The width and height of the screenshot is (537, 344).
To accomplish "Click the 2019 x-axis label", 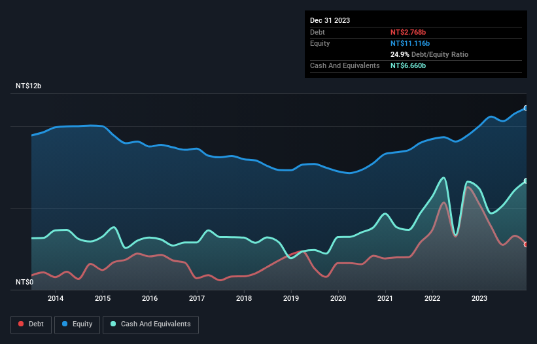I will (291, 298).
